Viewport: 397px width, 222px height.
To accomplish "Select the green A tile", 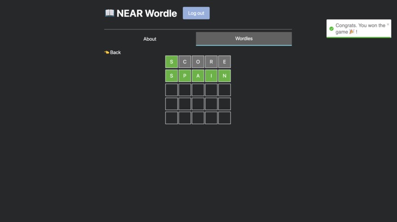I will point(198,76).
